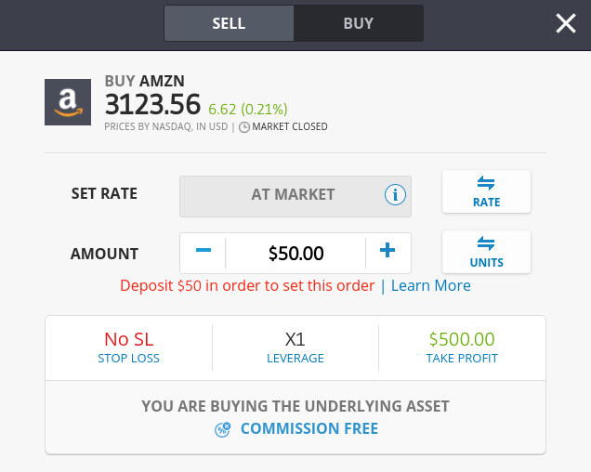591x472 pixels.
Task: Click the Amazon logo thumbnail
Action: pyautogui.click(x=68, y=102)
